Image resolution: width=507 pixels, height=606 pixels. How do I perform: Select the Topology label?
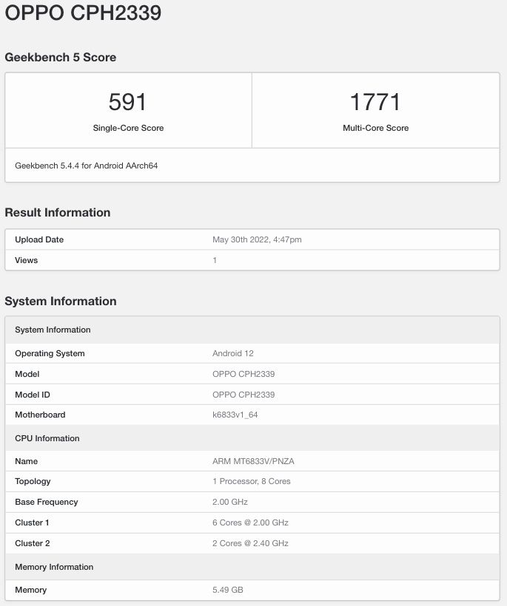33,482
